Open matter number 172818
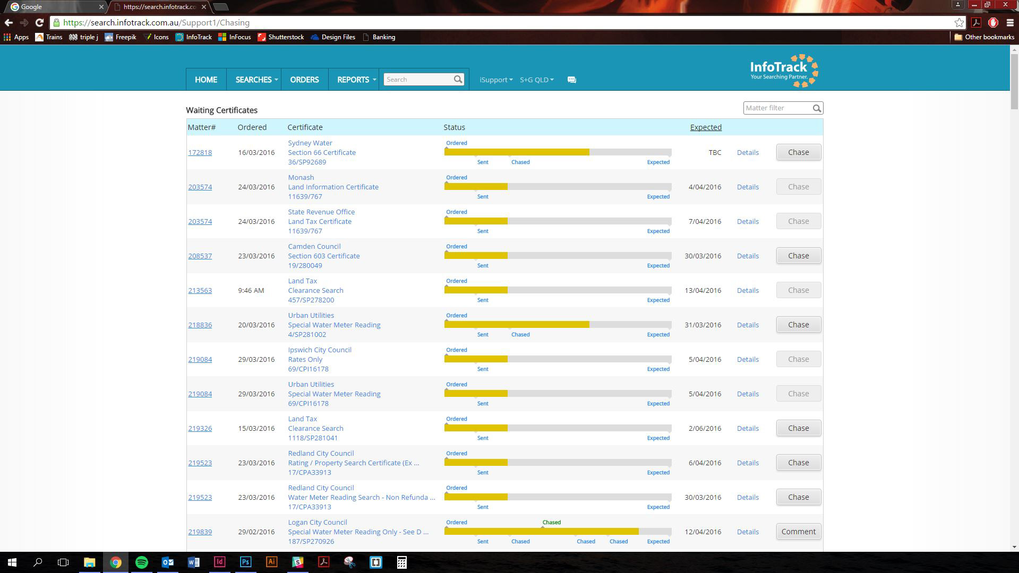 (x=200, y=153)
